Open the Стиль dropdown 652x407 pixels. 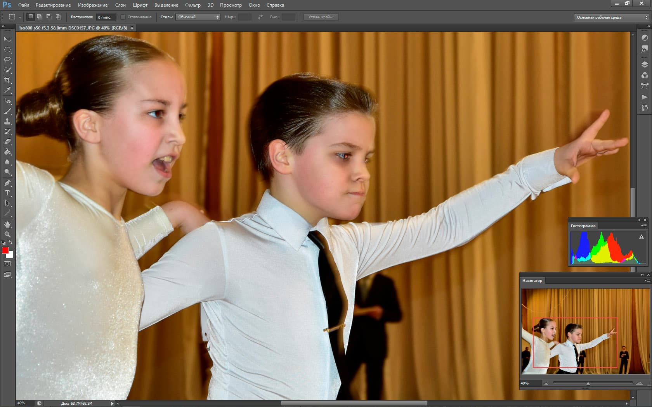(x=198, y=17)
